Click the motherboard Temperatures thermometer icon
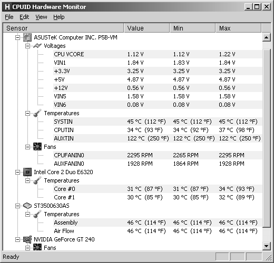 37,113
